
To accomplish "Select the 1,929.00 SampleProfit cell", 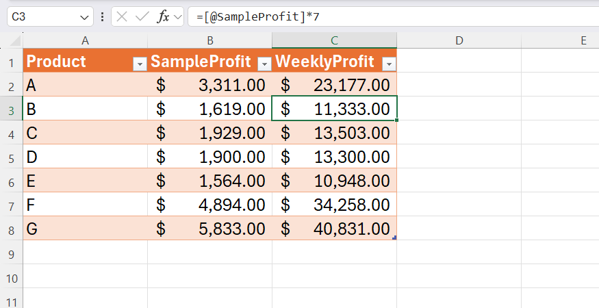I will [209, 133].
